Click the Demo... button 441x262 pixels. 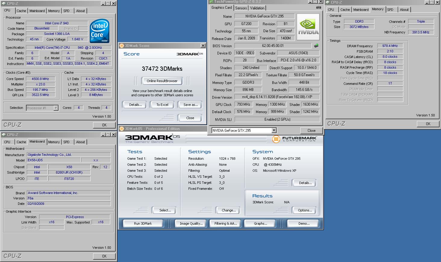304,223
